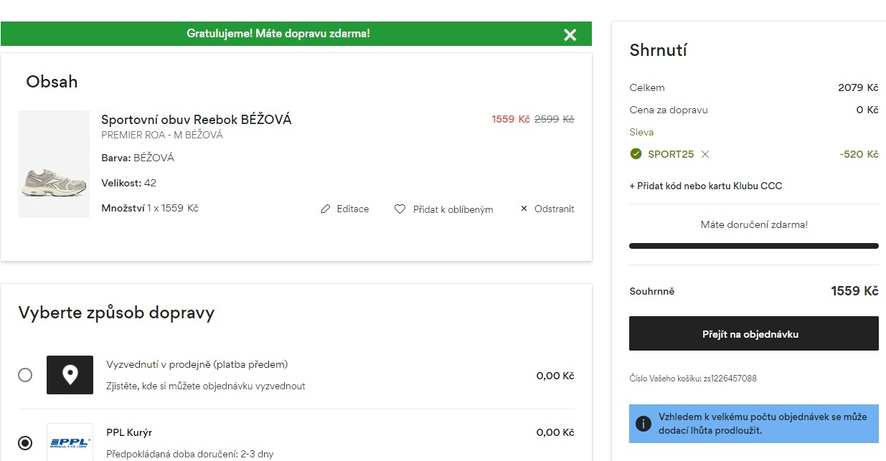Select PPL Kurýr radio button
Viewport: 886px width, 461px height.
[25, 442]
